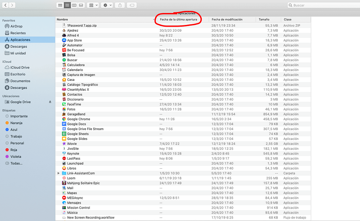Select the App Store icon
This screenshot has width=360, height=221.
click(64, 40)
